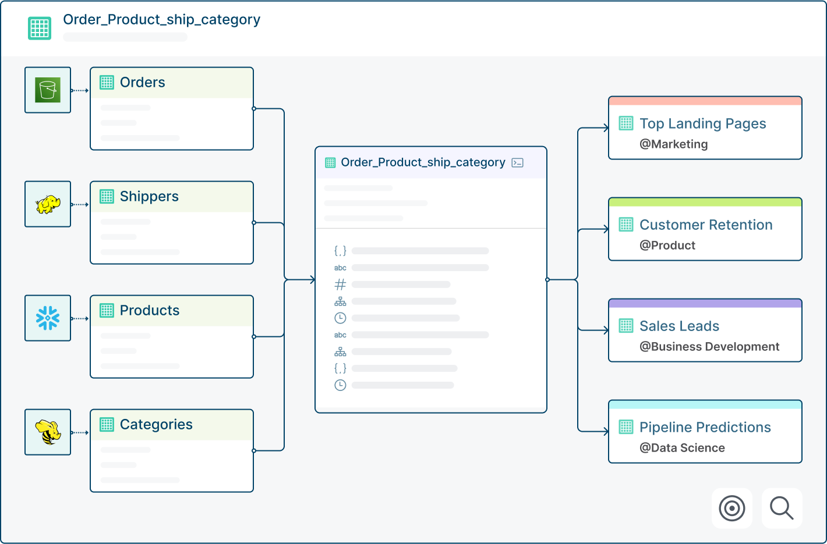
Task: Select the Hadoop elephant source icon
Action: click(48, 204)
